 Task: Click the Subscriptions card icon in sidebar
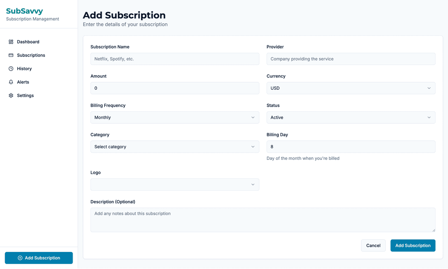[11, 55]
